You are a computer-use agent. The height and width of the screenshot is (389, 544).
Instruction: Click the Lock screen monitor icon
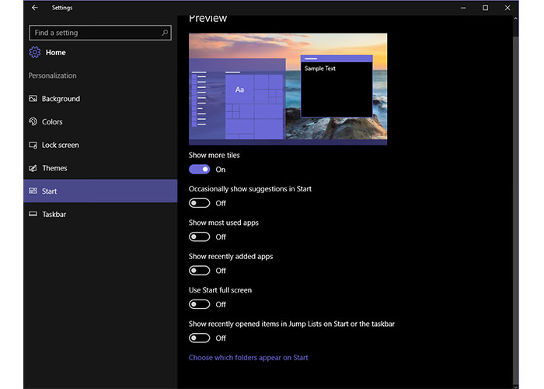click(33, 145)
